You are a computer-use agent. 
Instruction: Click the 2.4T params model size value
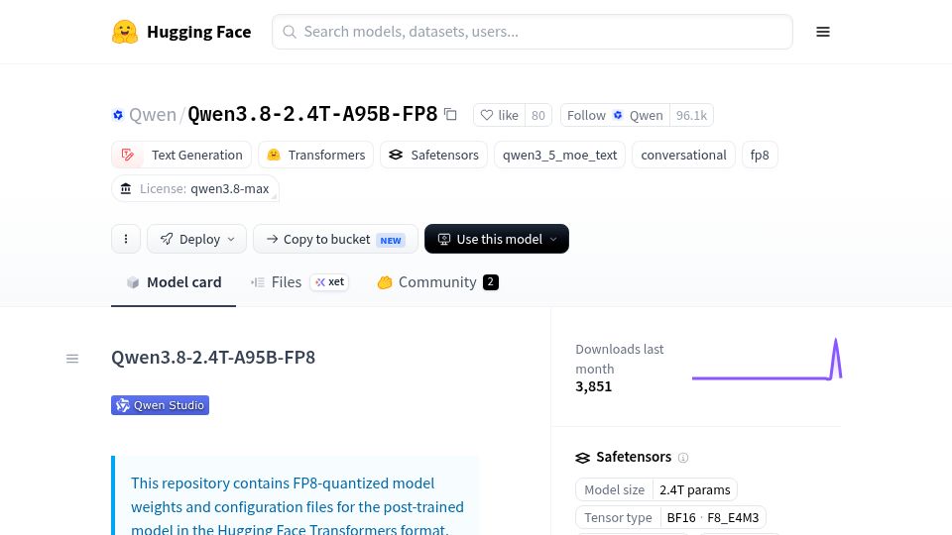[x=695, y=489]
